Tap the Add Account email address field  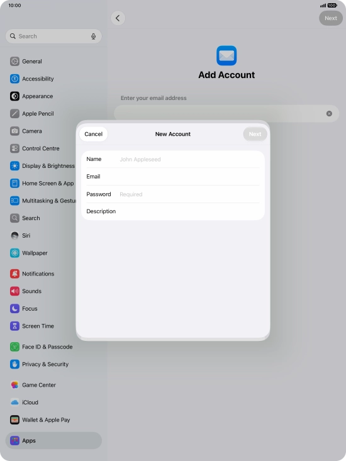coord(226,113)
